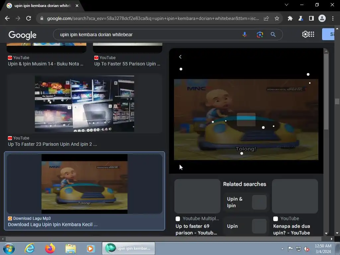Image resolution: width=340 pixels, height=255 pixels.
Task: Select the upin ipin kembara dorian browser tab
Action: point(42,6)
